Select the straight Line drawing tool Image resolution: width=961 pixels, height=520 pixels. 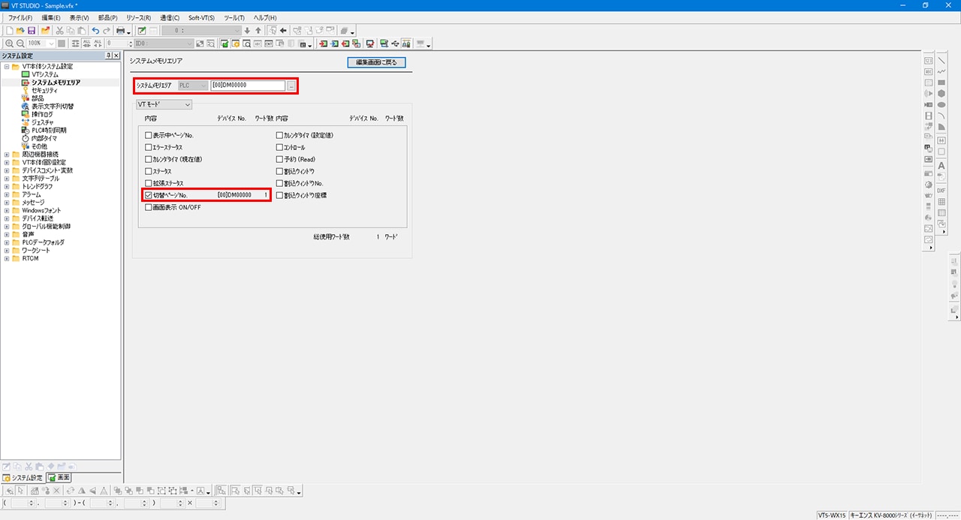(941, 60)
